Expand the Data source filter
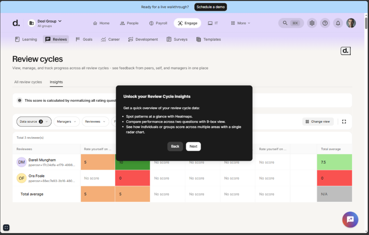 coord(34,122)
